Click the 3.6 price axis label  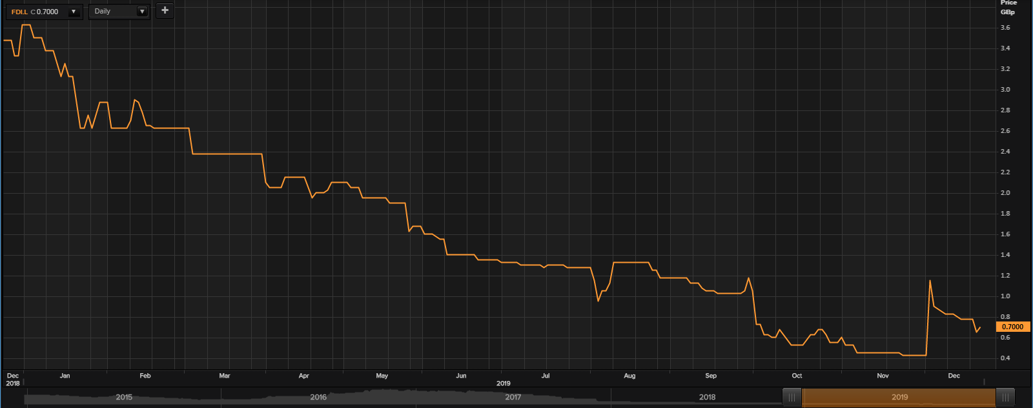point(1005,28)
